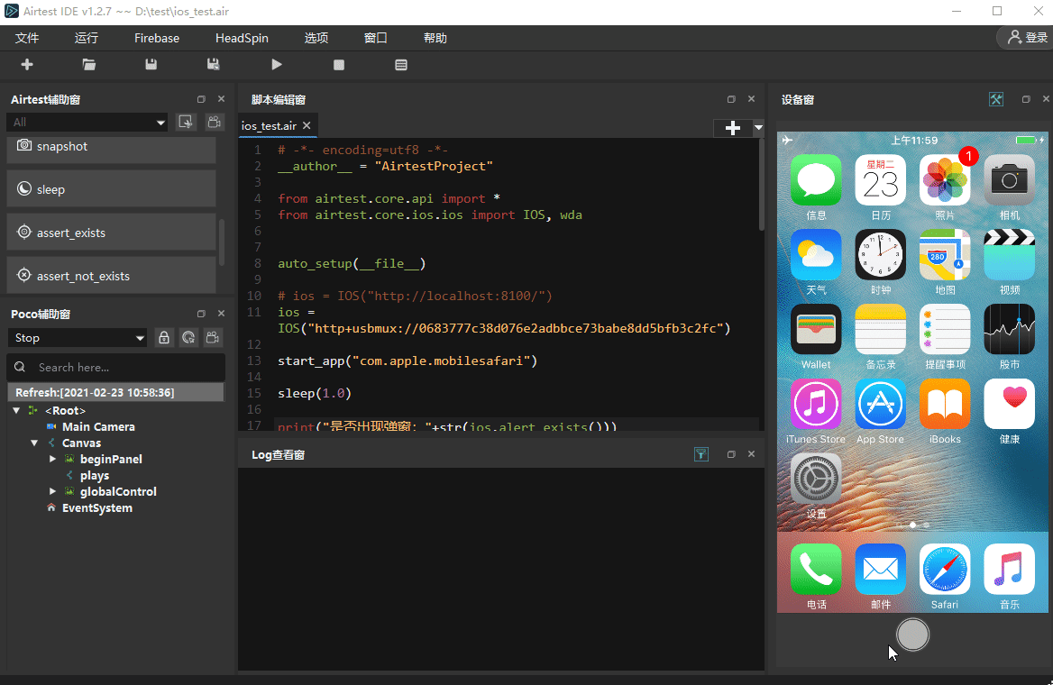Close the Poco辅助窗 panel
This screenshot has width=1053, height=685.
click(x=221, y=314)
